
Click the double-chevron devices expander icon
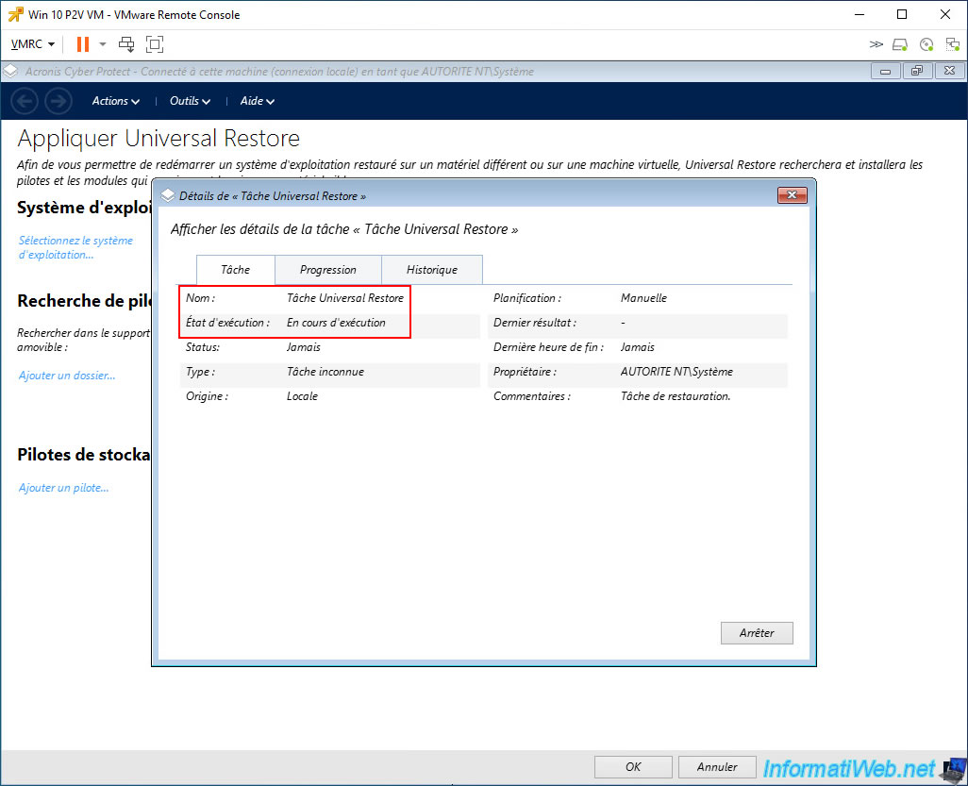coord(876,44)
